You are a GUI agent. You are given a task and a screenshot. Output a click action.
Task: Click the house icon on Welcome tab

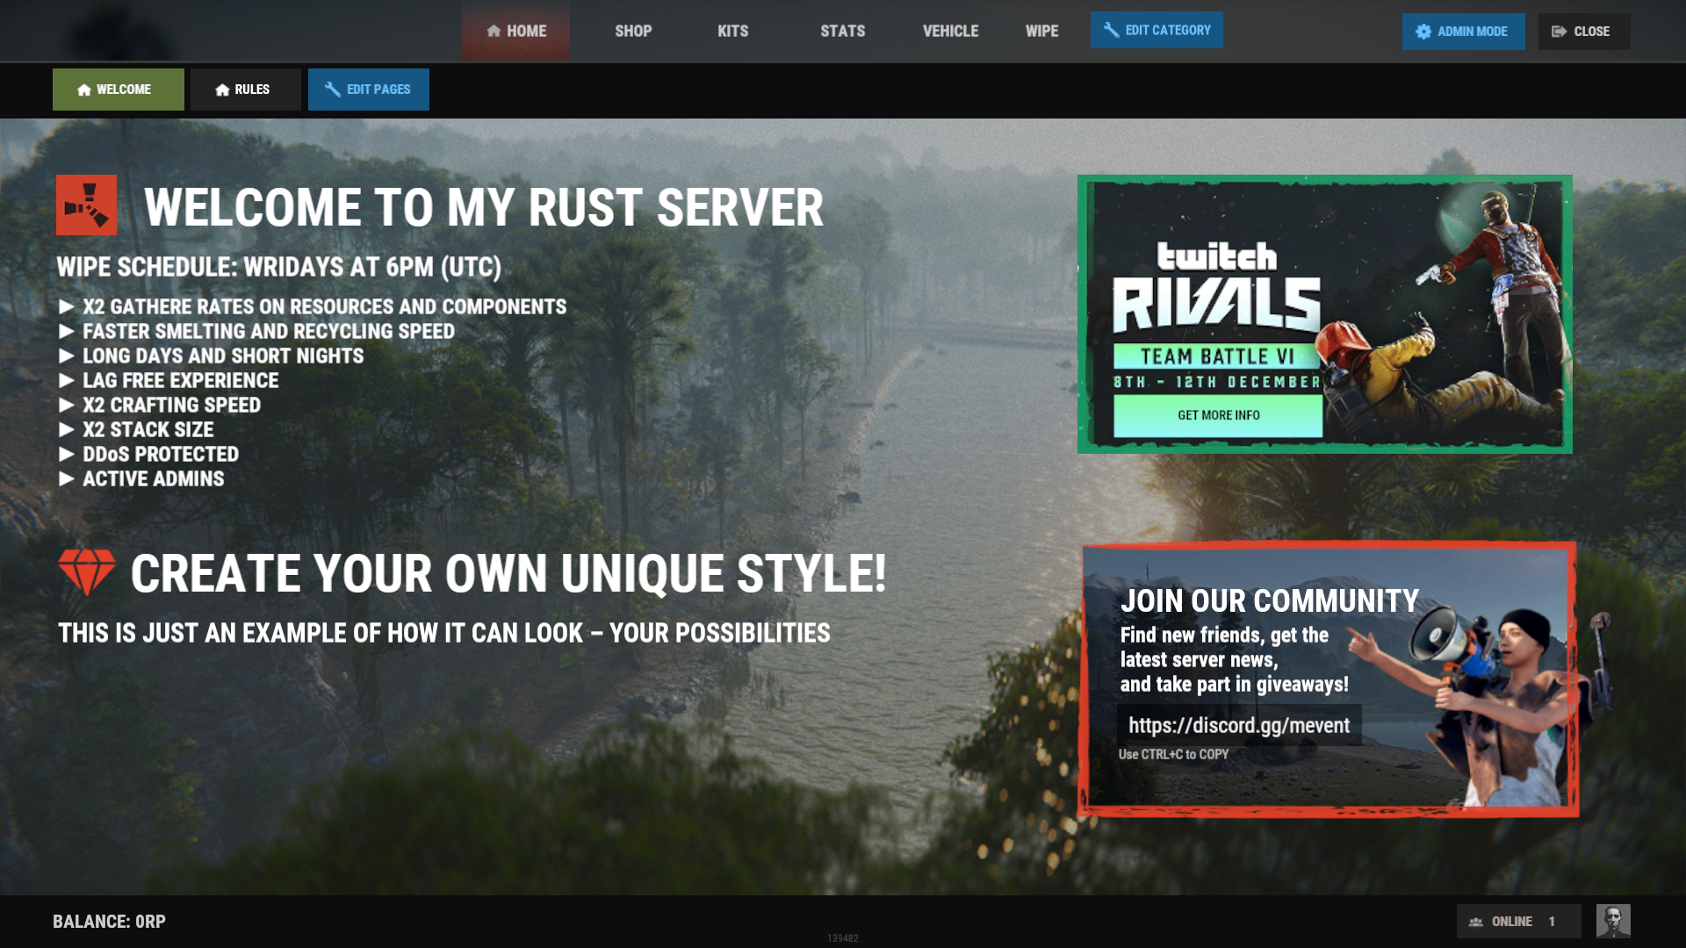click(84, 90)
